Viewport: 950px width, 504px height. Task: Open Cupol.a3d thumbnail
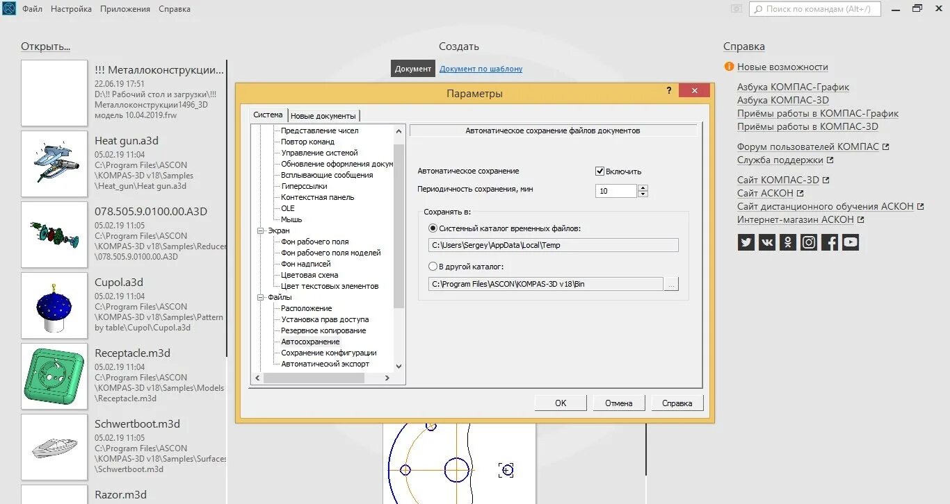pyautogui.click(x=54, y=305)
